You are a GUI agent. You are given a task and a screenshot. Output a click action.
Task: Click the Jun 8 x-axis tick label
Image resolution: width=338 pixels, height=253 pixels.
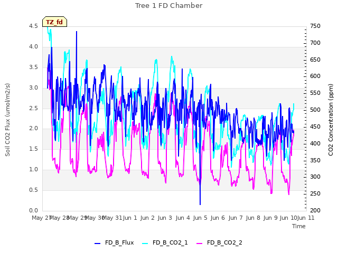[253, 218]
